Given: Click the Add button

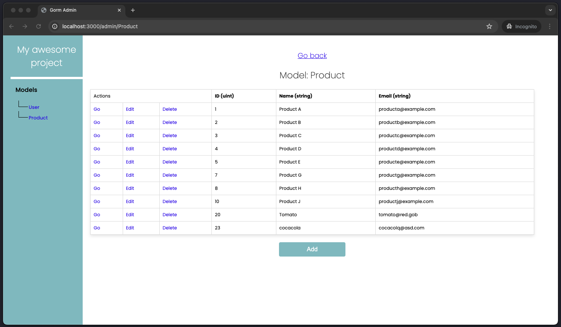Looking at the screenshot, I should pyautogui.click(x=312, y=249).
